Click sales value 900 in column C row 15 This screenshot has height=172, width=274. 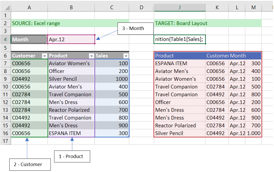pyautogui.click(x=112, y=126)
